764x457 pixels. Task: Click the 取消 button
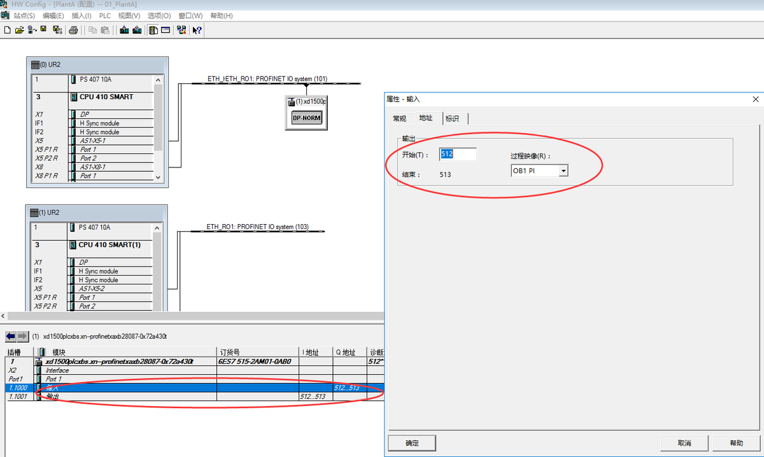coord(684,443)
